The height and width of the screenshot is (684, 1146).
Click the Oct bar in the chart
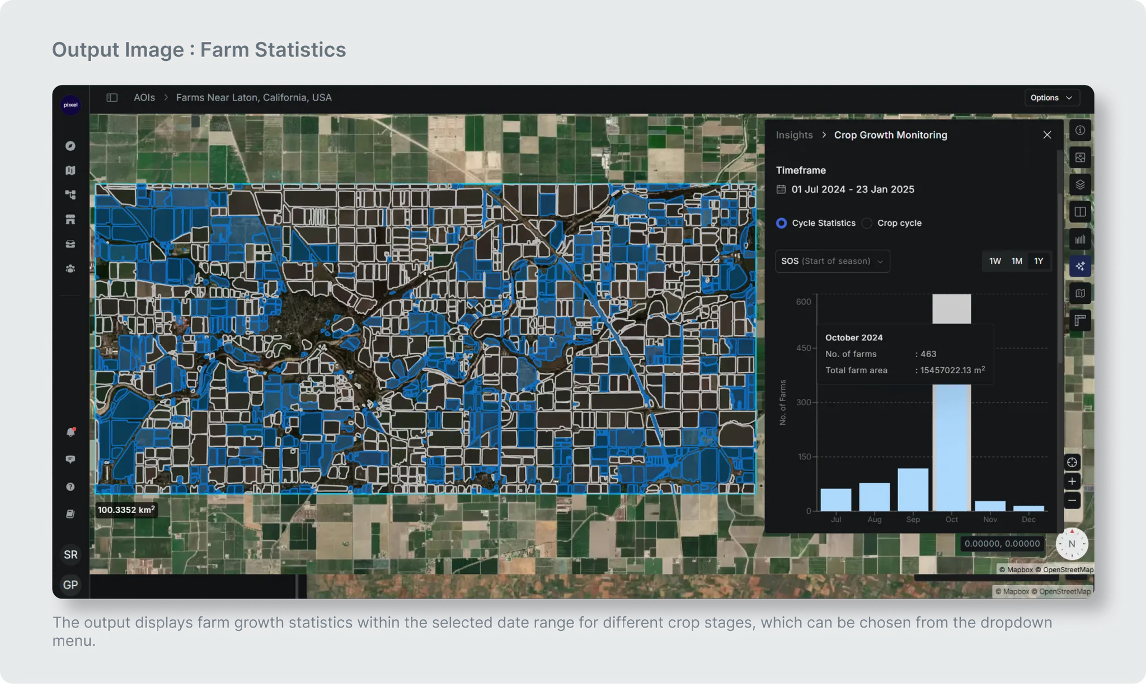952,447
